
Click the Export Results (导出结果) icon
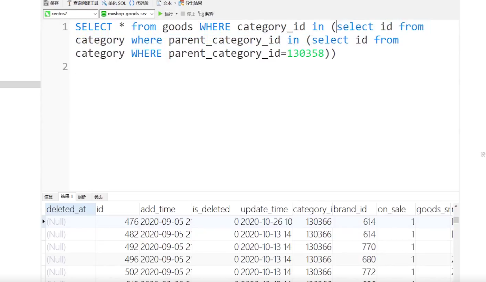pyautogui.click(x=181, y=3)
